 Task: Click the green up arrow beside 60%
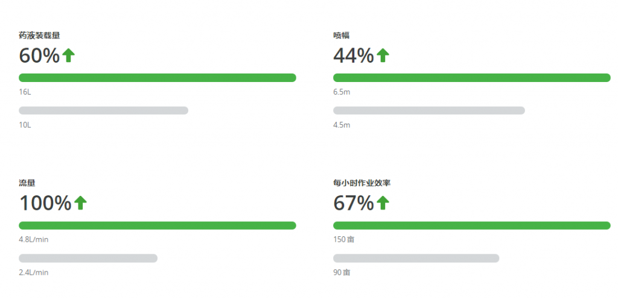tap(68, 55)
